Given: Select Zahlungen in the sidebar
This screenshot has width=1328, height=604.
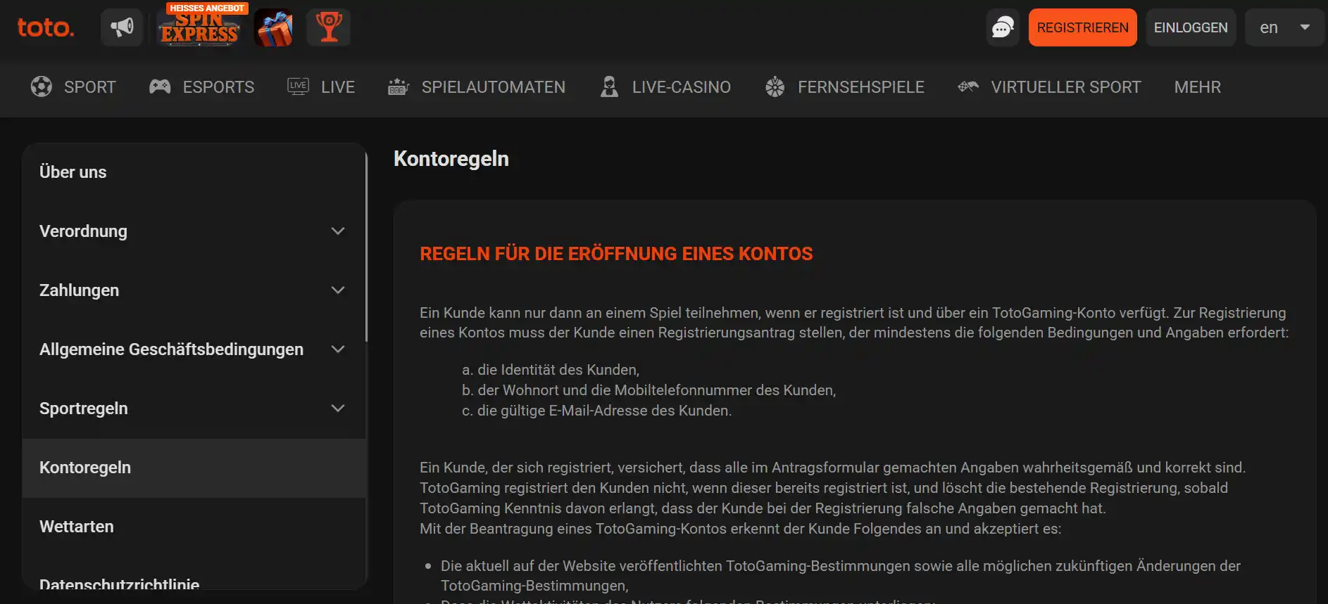Looking at the screenshot, I should pos(79,290).
